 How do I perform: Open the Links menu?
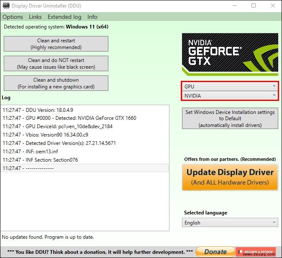pyautogui.click(x=35, y=17)
